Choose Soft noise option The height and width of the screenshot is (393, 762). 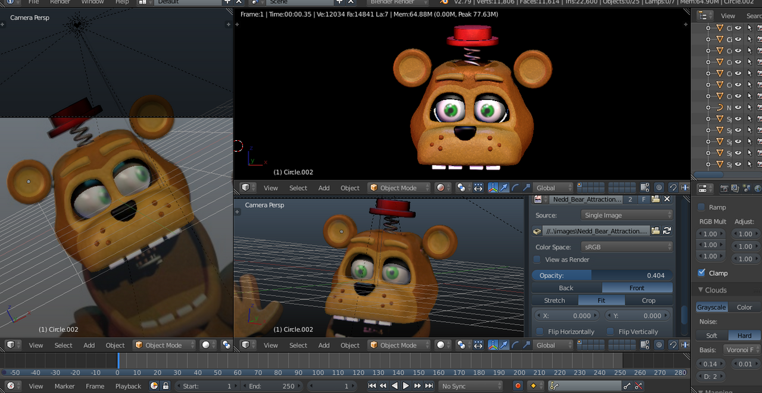pos(712,336)
